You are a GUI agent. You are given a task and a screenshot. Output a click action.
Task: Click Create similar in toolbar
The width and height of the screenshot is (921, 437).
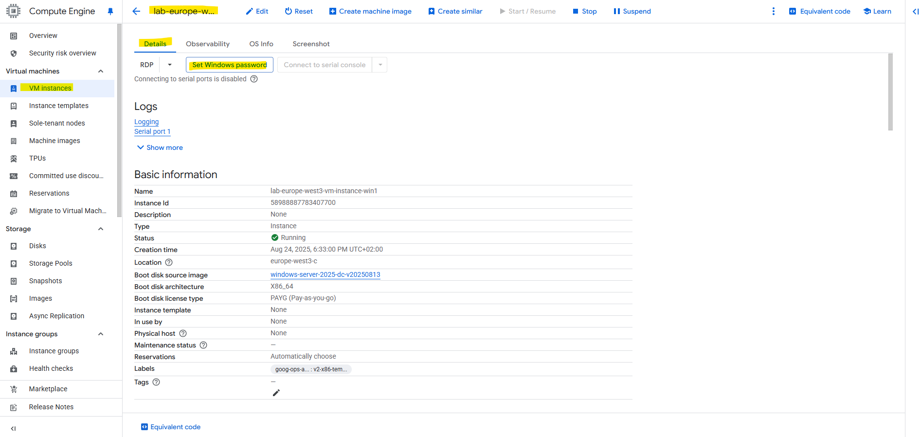[455, 11]
